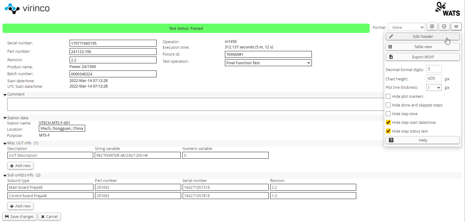Click serial number 164271057318 field
The width and height of the screenshot is (465, 222).
coord(226,187)
